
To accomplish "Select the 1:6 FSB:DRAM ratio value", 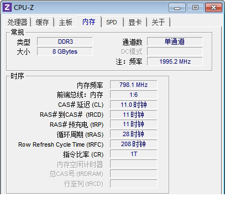I will (x=134, y=95).
